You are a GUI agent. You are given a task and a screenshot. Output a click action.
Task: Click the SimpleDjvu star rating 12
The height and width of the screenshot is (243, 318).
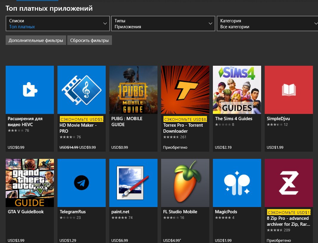(277, 124)
